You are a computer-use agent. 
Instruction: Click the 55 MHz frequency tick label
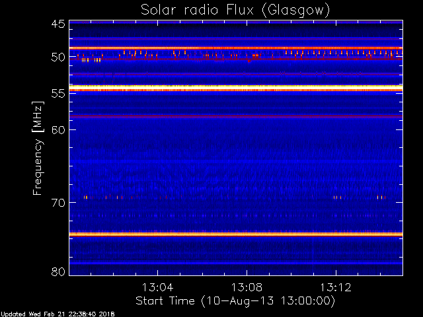click(58, 94)
